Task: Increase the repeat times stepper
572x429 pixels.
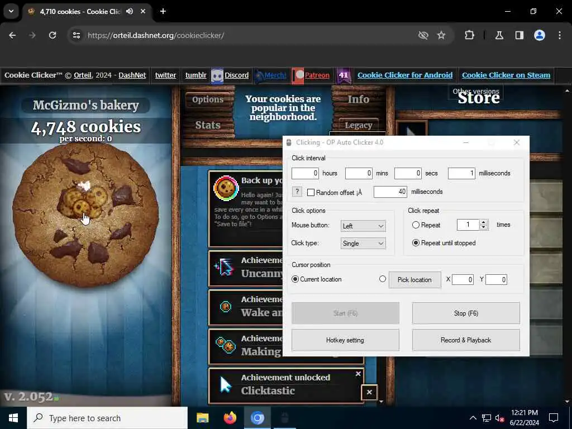Action: coord(483,222)
